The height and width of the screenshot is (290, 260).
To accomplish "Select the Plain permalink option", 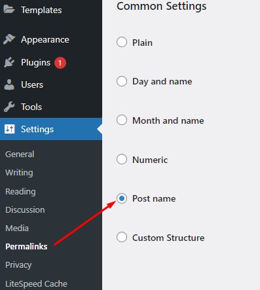I will (x=122, y=42).
